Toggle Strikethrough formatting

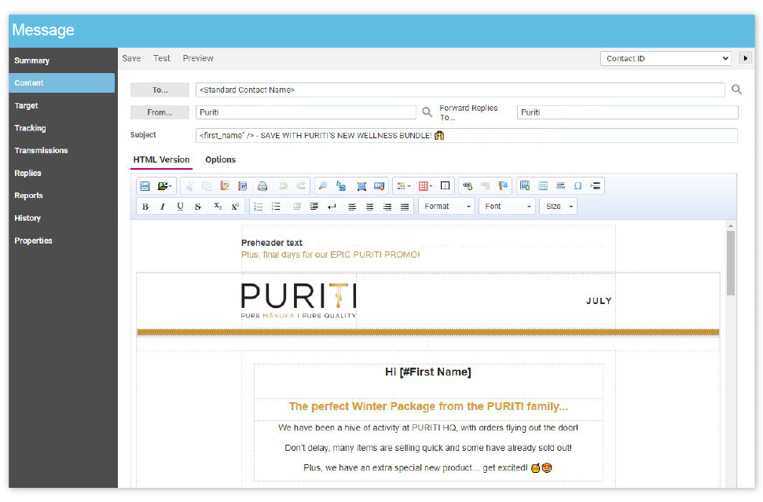tap(198, 207)
